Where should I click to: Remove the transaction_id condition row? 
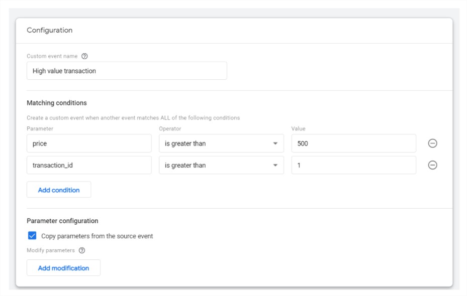(x=432, y=165)
